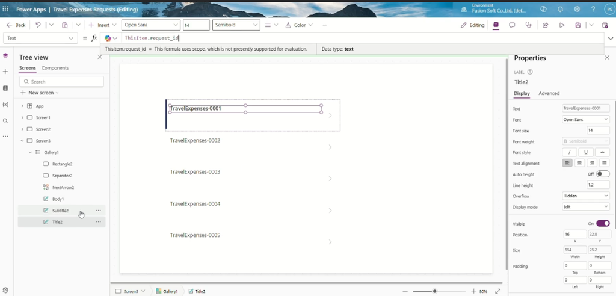Click the zoom slider handle
Image resolution: width=616 pixels, height=296 pixels.
pos(434,291)
